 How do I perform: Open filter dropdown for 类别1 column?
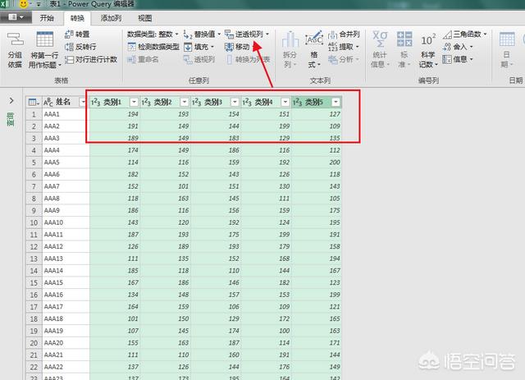[134, 102]
